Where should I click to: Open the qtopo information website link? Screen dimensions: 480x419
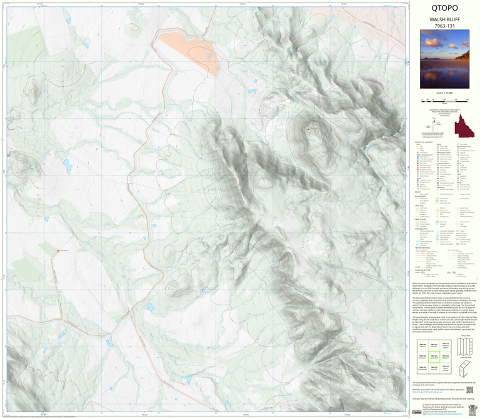tap(427, 392)
